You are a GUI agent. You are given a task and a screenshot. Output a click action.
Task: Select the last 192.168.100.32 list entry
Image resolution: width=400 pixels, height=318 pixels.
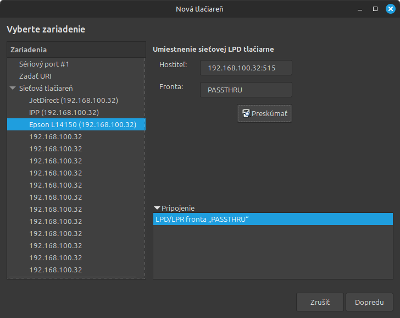pos(55,270)
